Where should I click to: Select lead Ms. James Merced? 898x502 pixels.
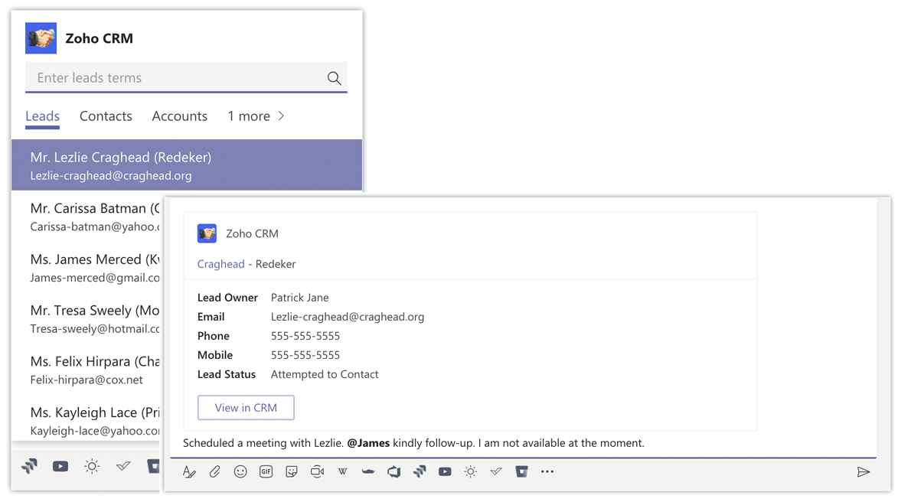pyautogui.click(x=86, y=267)
